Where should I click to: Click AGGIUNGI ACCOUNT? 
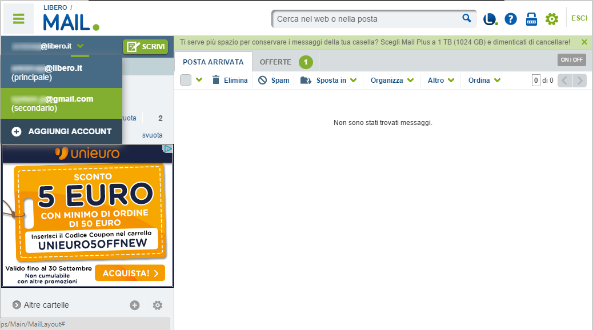click(x=61, y=131)
